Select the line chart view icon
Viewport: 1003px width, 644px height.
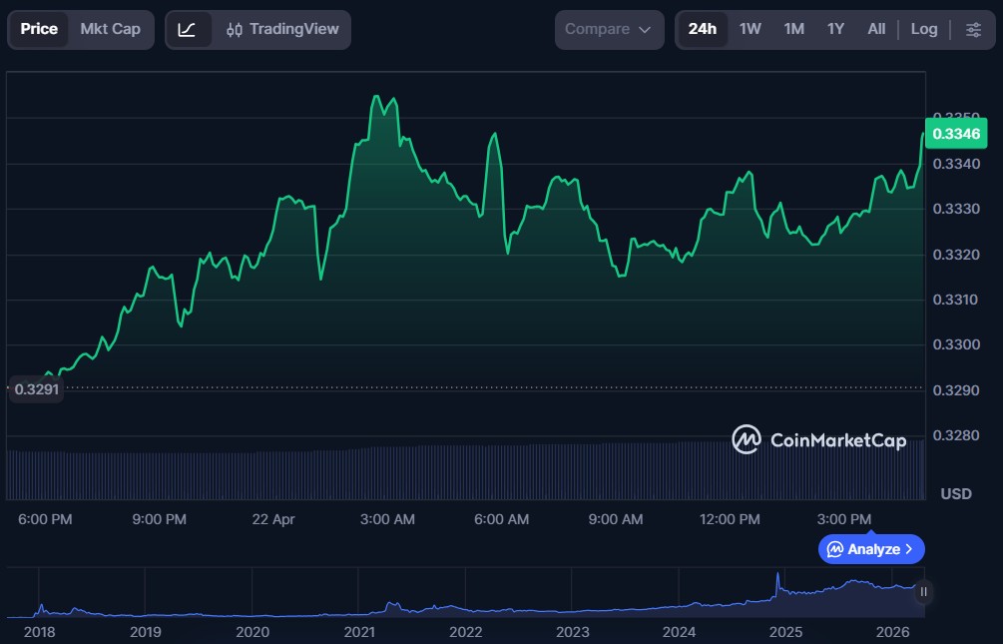(x=188, y=29)
